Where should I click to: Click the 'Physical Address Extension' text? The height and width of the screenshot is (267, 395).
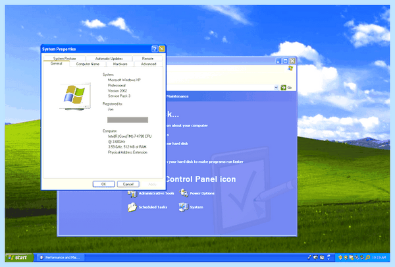pyautogui.click(x=128, y=152)
